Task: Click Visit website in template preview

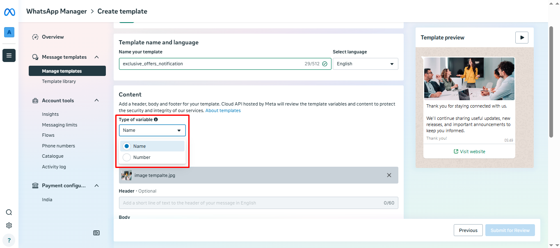Action: pyautogui.click(x=469, y=152)
